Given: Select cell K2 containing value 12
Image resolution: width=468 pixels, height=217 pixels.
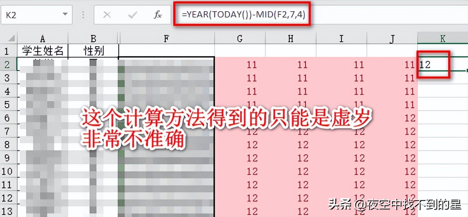Looking at the screenshot, I should click(x=433, y=64).
